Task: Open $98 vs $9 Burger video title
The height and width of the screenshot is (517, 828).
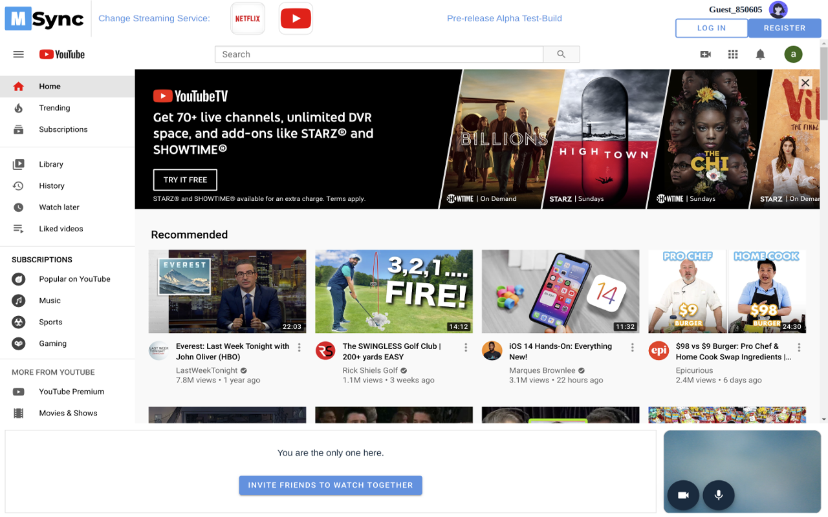Action: click(734, 352)
